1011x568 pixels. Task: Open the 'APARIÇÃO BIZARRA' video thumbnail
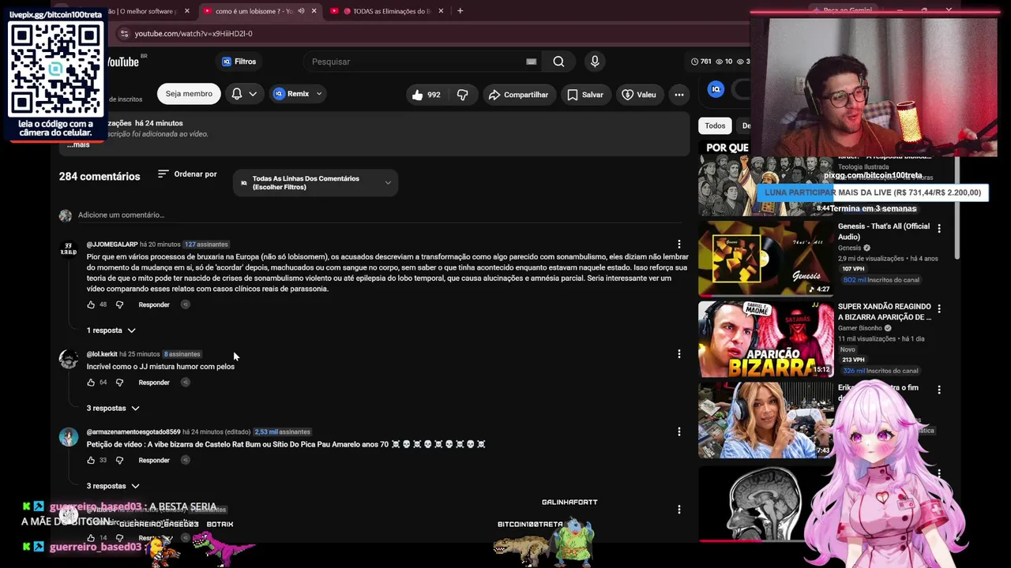pos(765,339)
